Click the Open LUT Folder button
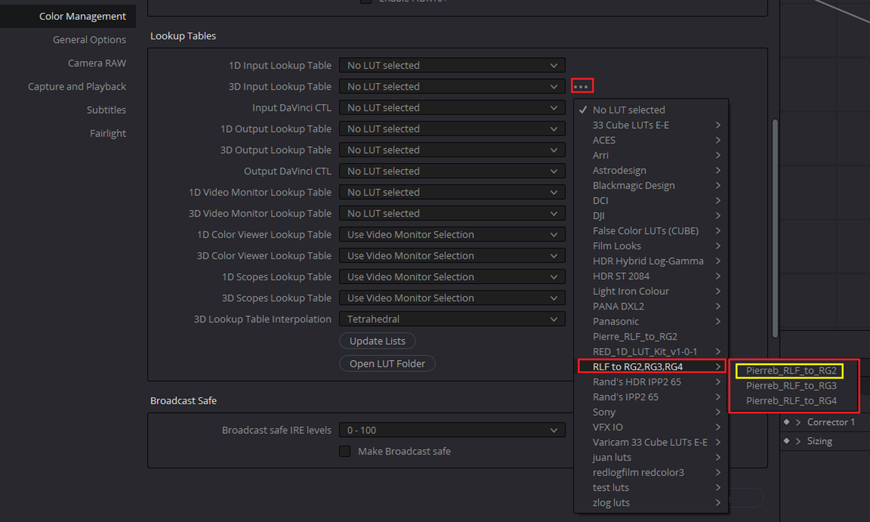870x522 pixels. click(387, 364)
